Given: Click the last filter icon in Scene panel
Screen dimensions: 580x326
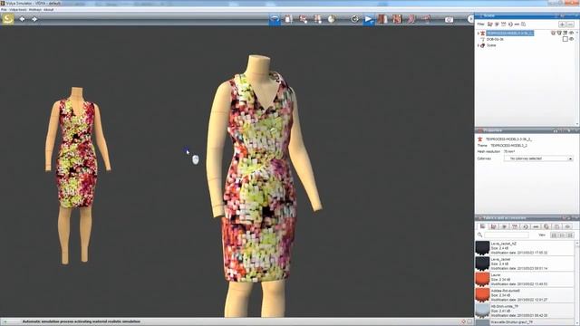Looking at the screenshot, I should 523,24.
